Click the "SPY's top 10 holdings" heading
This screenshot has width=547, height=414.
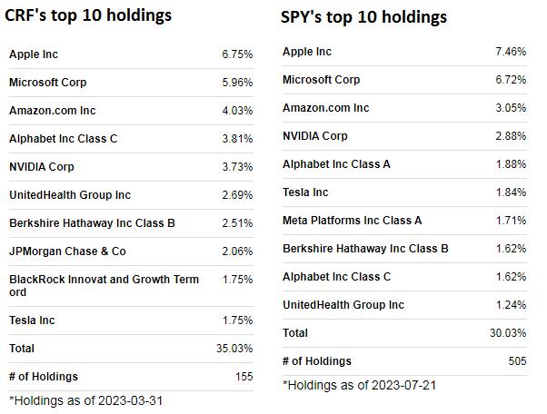365,17
